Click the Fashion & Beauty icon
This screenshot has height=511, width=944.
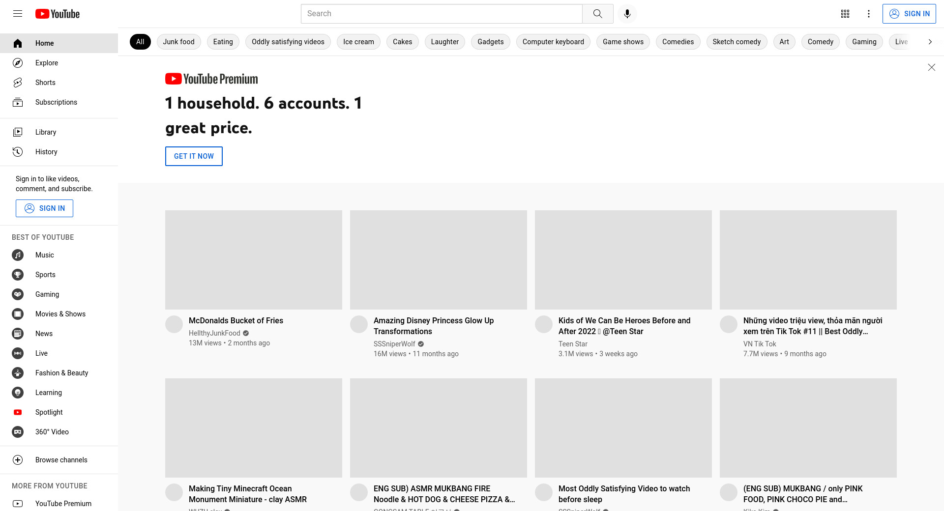[18, 373]
